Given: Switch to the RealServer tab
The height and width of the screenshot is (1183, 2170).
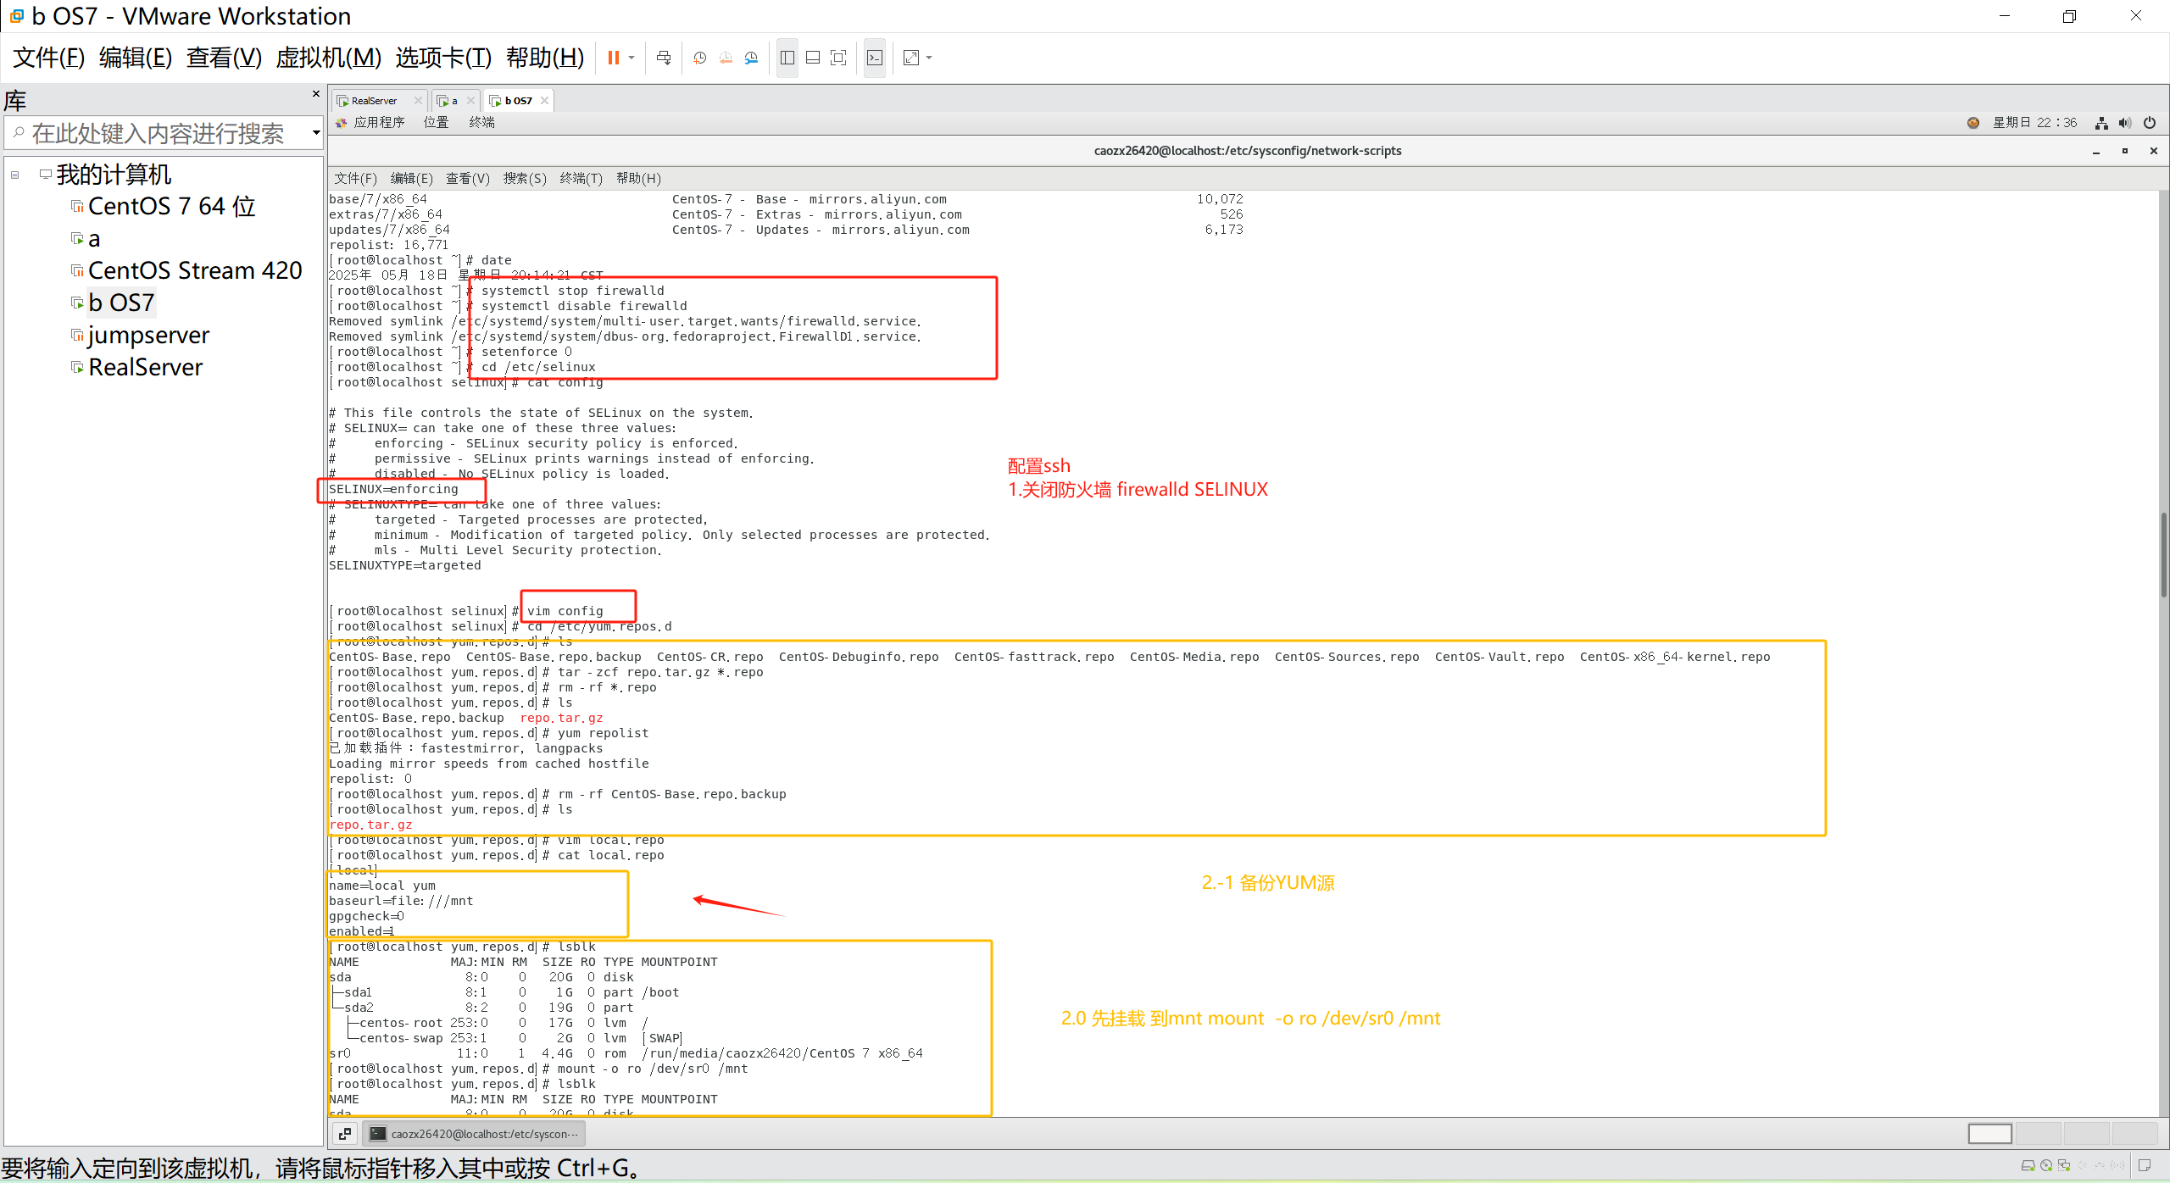Looking at the screenshot, I should pos(374,101).
